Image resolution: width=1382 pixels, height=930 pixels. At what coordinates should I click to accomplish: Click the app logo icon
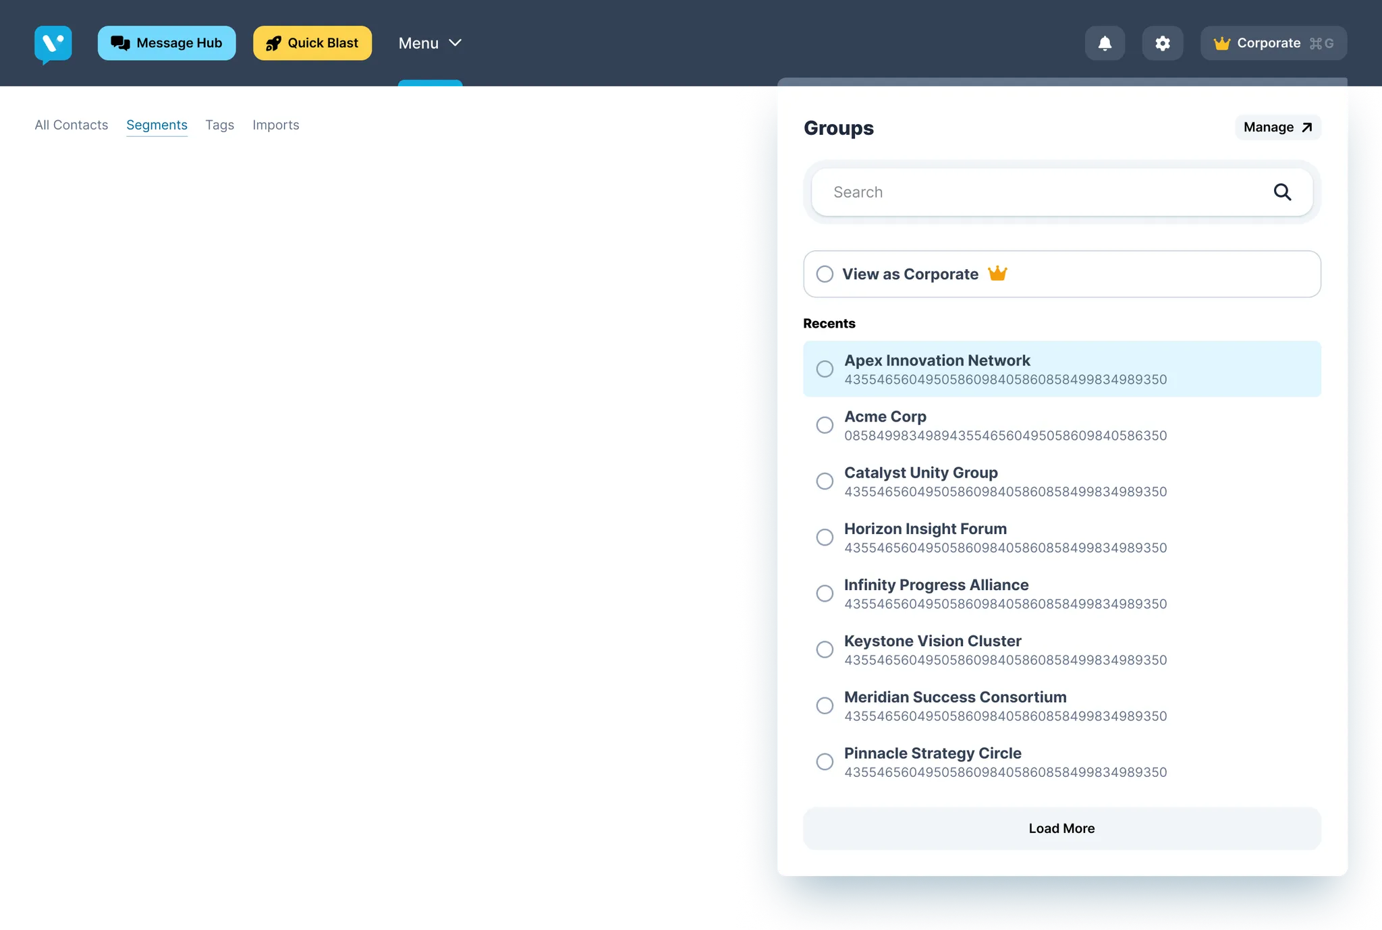pos(53,44)
